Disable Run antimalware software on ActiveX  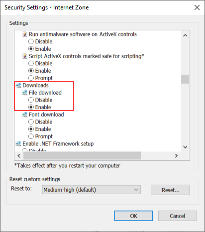[31, 41]
